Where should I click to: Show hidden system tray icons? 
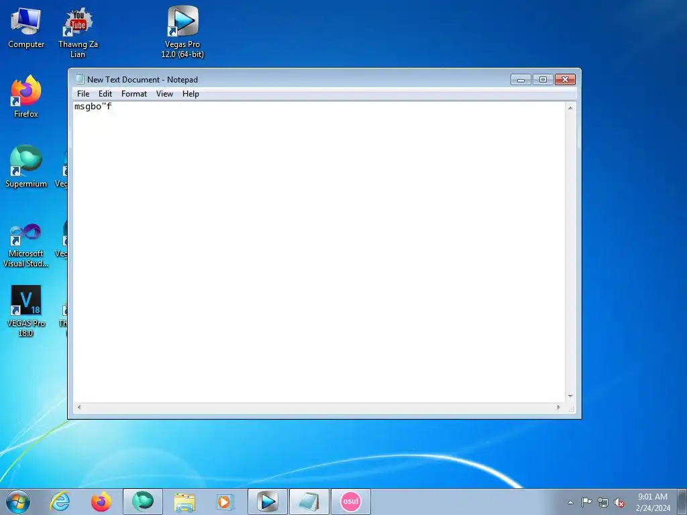click(x=570, y=502)
